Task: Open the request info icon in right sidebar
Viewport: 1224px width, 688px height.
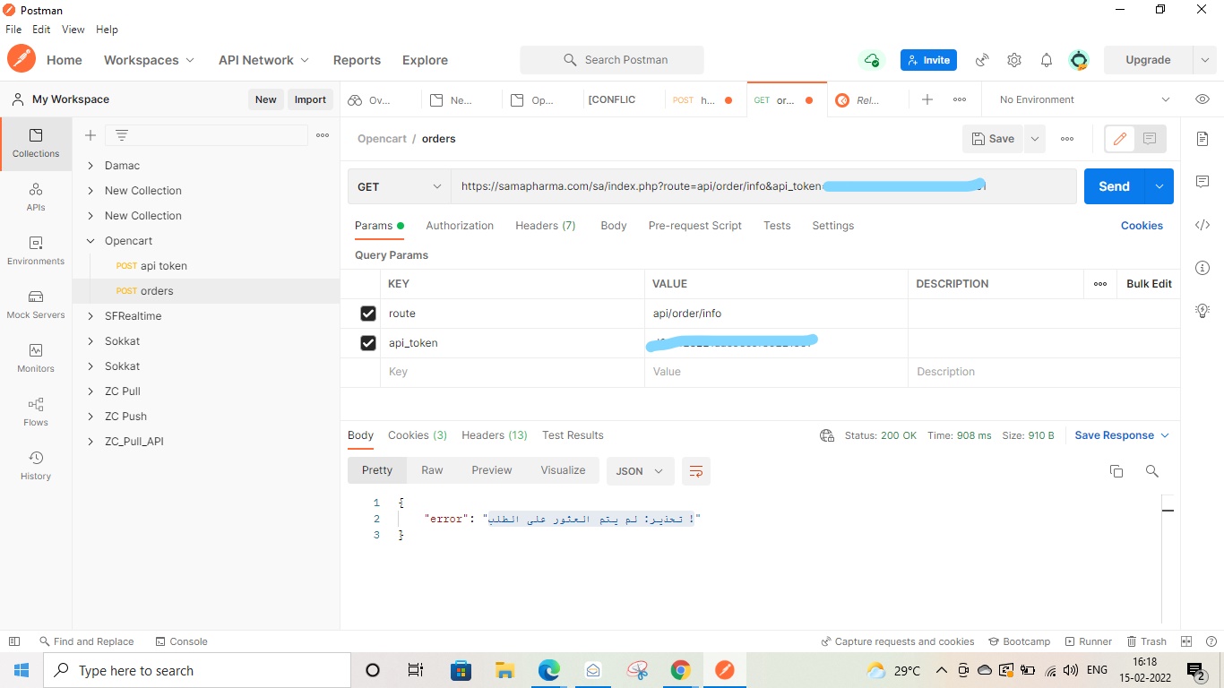Action: (1202, 268)
